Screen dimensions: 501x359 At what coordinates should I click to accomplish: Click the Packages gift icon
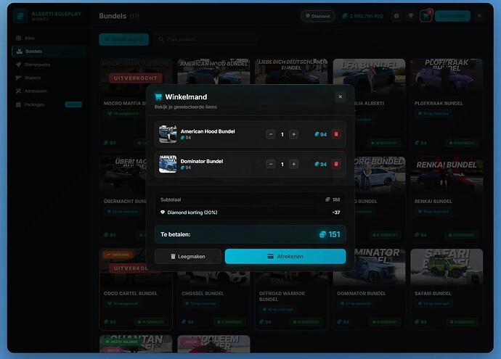(19, 104)
